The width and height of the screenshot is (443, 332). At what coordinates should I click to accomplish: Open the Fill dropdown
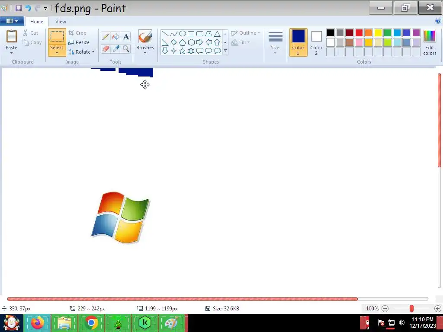[x=241, y=42]
